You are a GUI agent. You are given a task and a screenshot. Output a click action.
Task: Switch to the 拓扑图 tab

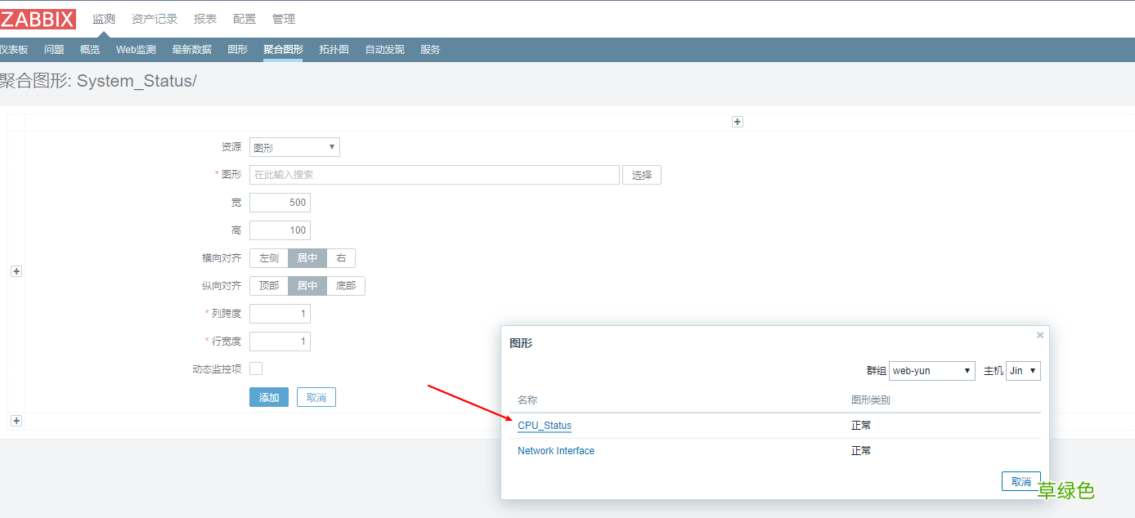point(334,49)
